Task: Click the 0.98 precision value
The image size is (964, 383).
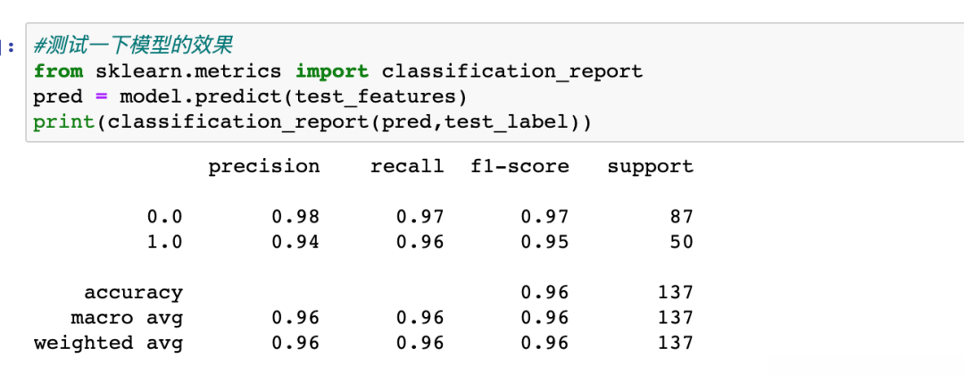Action: click(x=295, y=217)
